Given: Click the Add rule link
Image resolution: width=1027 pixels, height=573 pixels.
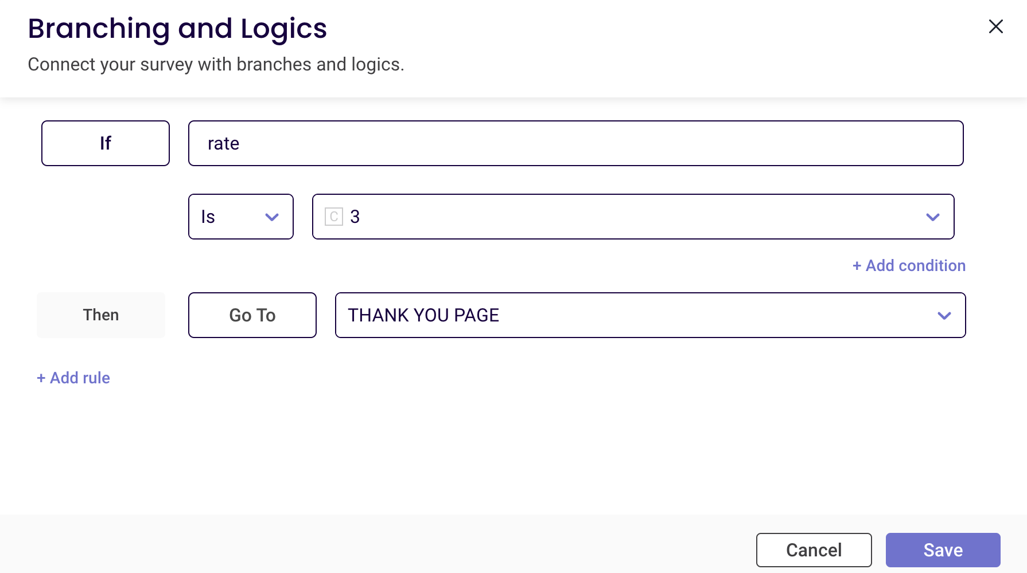Looking at the screenshot, I should pos(80,378).
